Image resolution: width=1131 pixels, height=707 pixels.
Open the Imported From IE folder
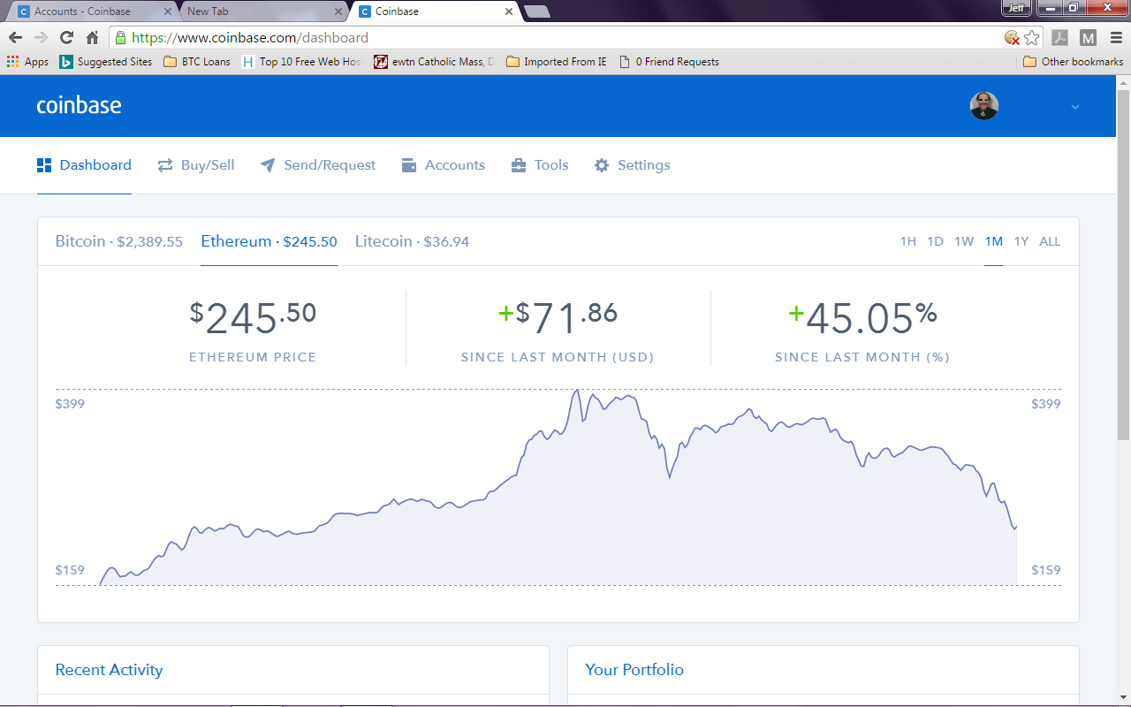[557, 62]
